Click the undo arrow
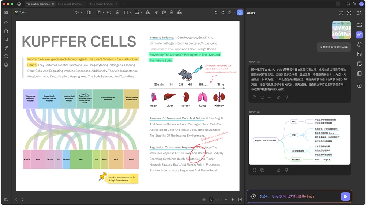The image size is (366, 205). pyautogui.click(x=216, y=12)
